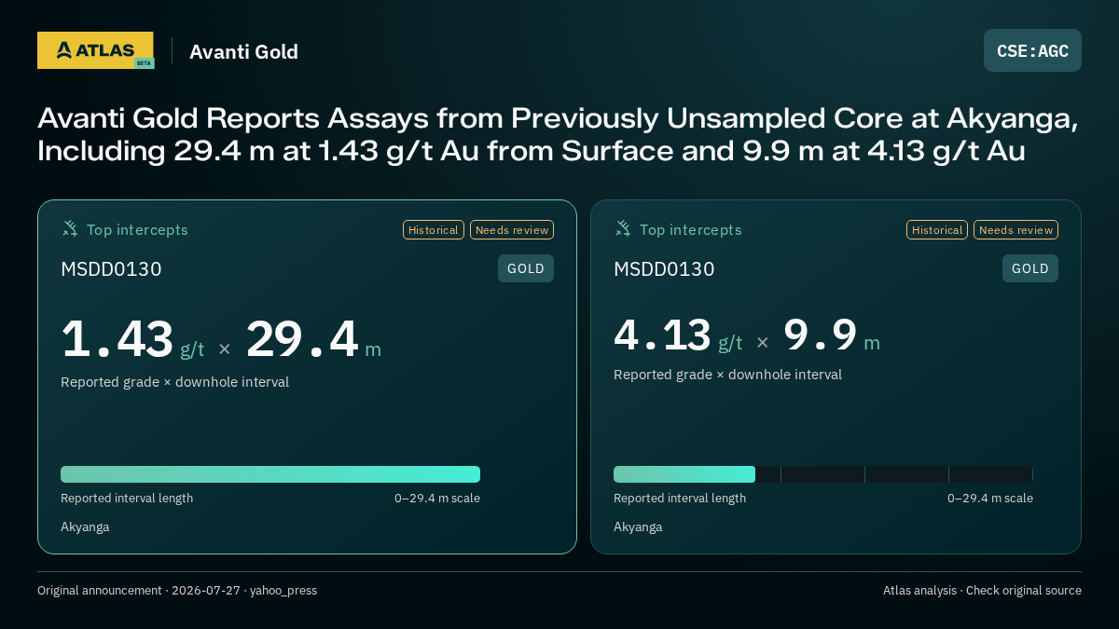Click Atlas analysis · Check original source
Viewport: 1119px width, 629px height.
click(x=982, y=591)
